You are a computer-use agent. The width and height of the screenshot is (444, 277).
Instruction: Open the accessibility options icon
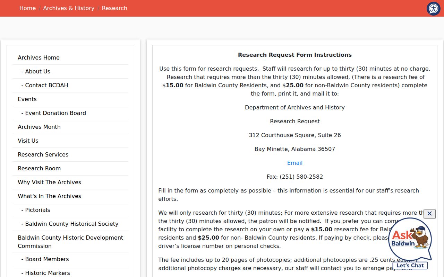pyautogui.click(x=433, y=8)
